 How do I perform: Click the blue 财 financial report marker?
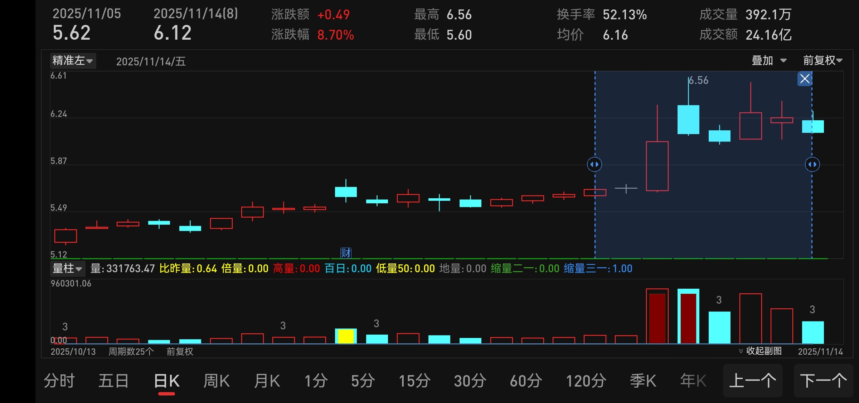(x=346, y=253)
